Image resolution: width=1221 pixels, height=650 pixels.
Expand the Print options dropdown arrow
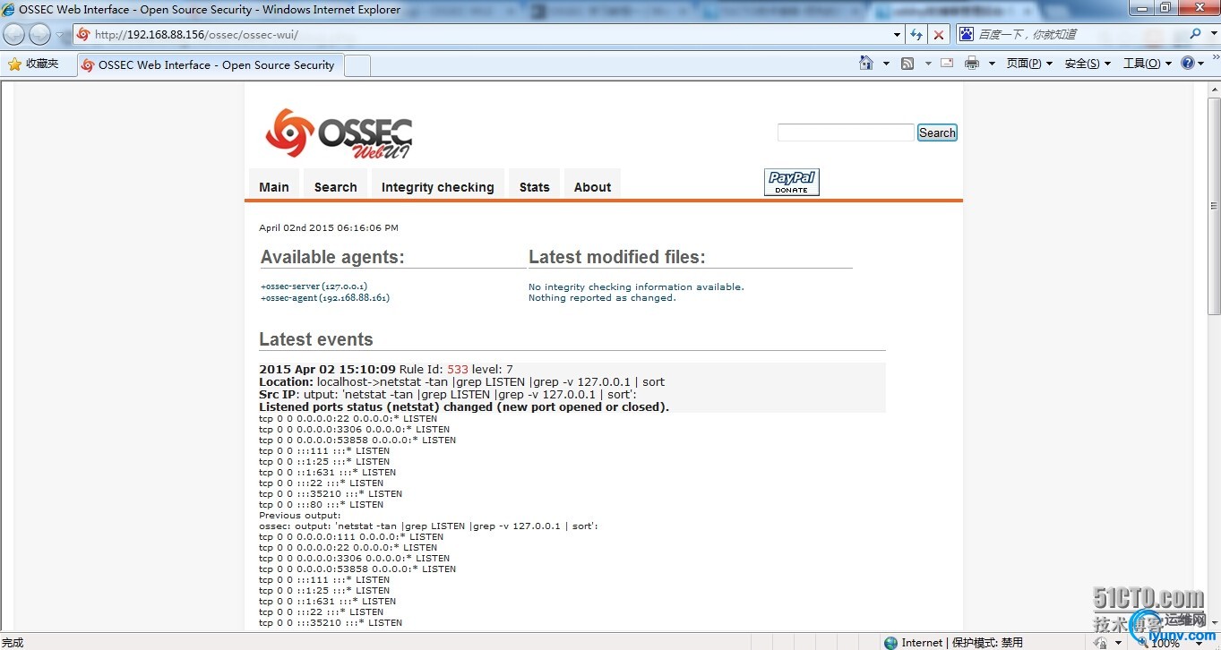coord(992,64)
